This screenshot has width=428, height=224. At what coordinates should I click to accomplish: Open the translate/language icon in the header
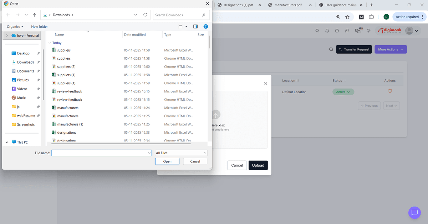[x=358, y=31]
